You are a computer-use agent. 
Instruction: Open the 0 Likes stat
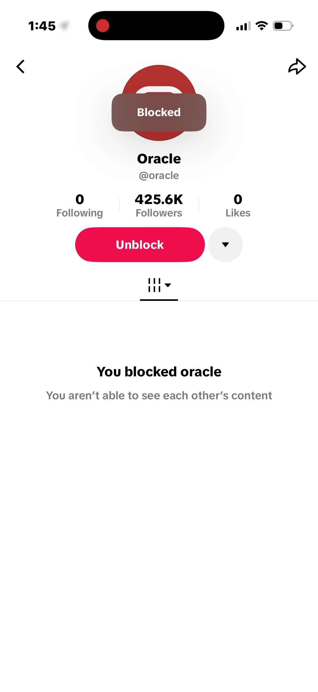pyautogui.click(x=238, y=206)
